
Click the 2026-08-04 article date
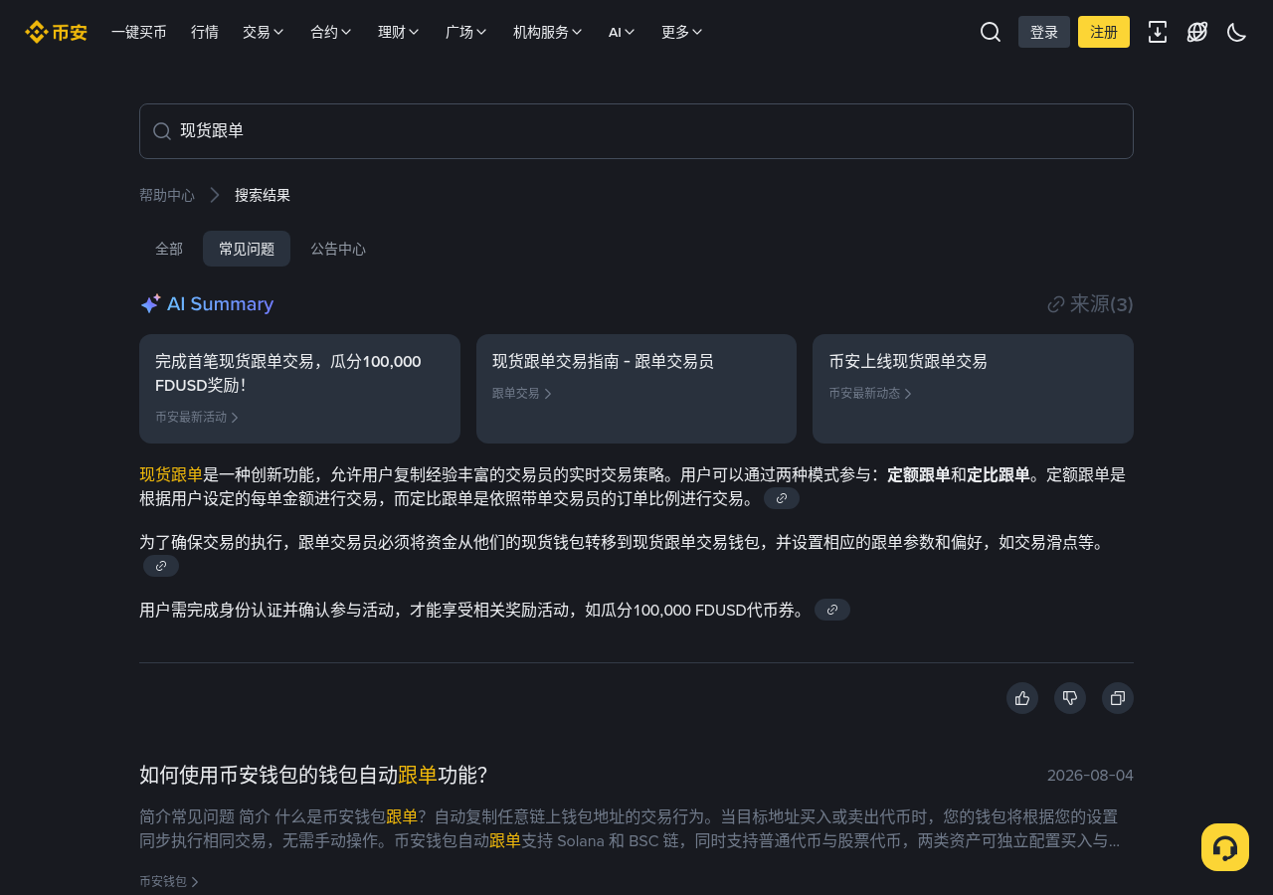1090,776
